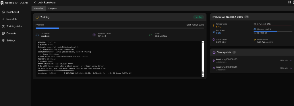Switch to the Samples tab
This screenshot has height=106, width=294.
click(x=52, y=8)
